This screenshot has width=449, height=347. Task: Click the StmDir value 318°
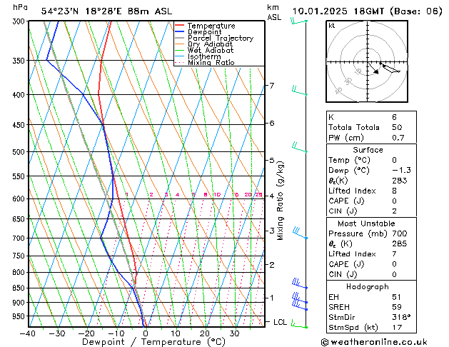click(x=401, y=318)
